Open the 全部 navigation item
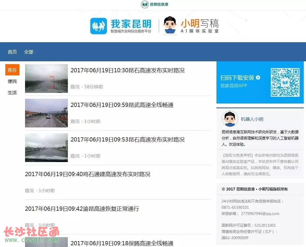Screen dimensions: 306x247 [x=28, y=52]
